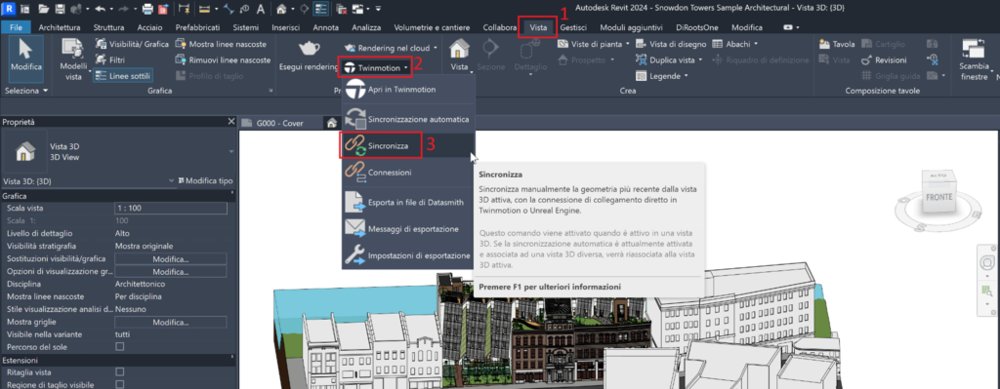Switch to the G000 - Cover view tab
The height and width of the screenshot is (389, 1000).
(279, 123)
